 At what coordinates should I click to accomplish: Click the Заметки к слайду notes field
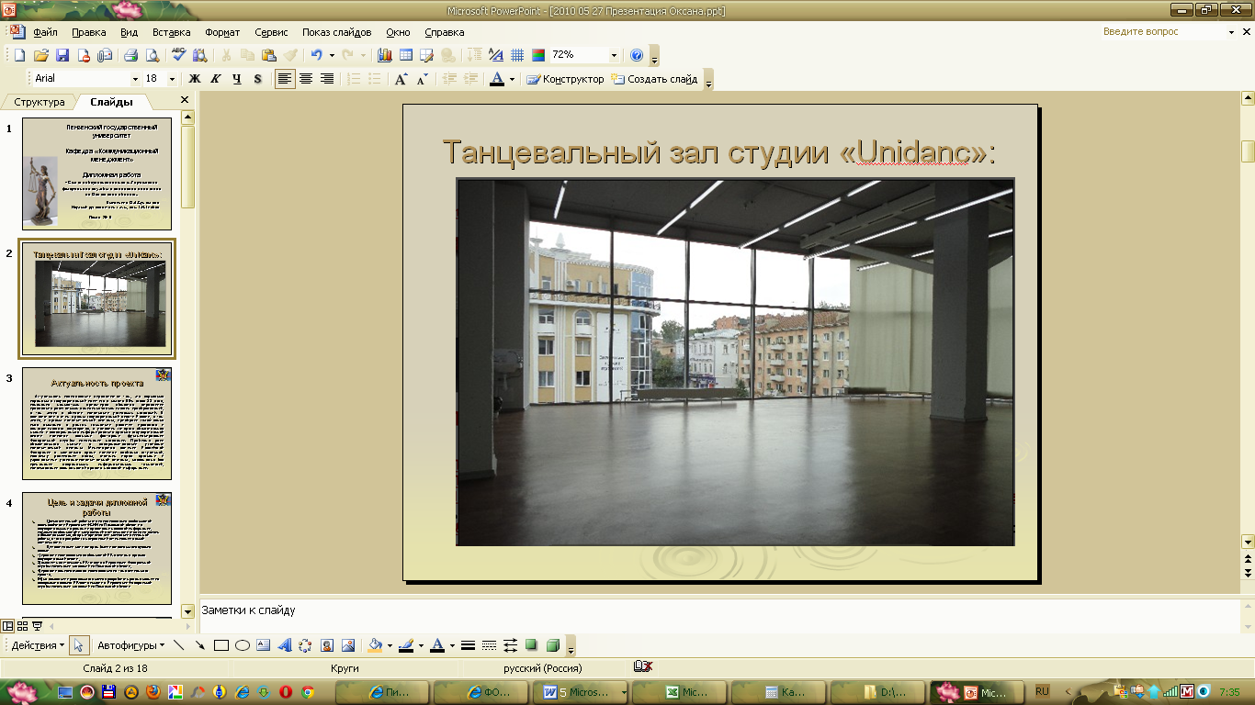(x=719, y=615)
